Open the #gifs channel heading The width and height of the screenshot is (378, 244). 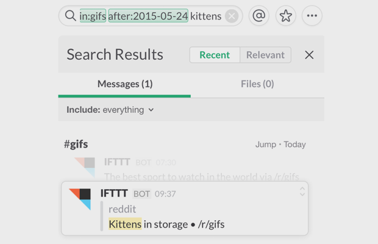(76, 144)
